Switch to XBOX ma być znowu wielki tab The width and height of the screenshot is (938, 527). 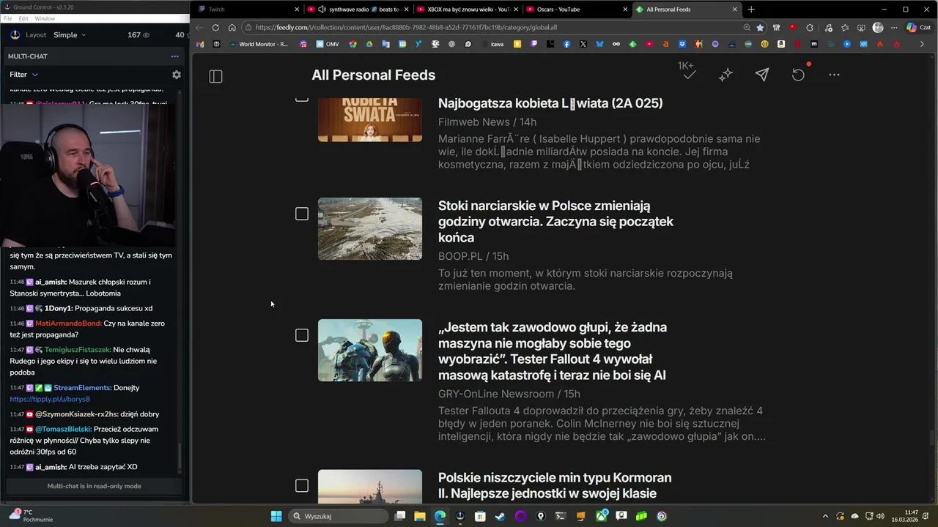pos(467,10)
